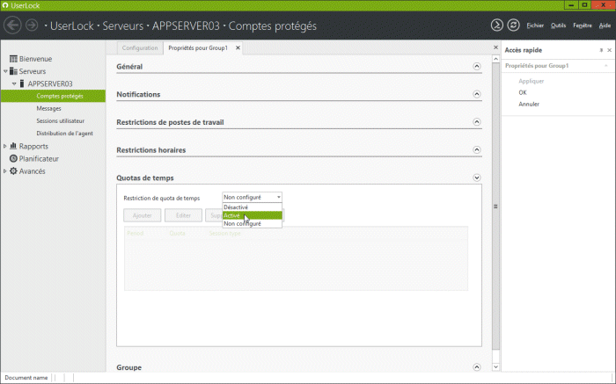Image resolution: width=616 pixels, height=384 pixels.
Task: Expand the Restrictions horaires section chevron
Action: (477, 150)
